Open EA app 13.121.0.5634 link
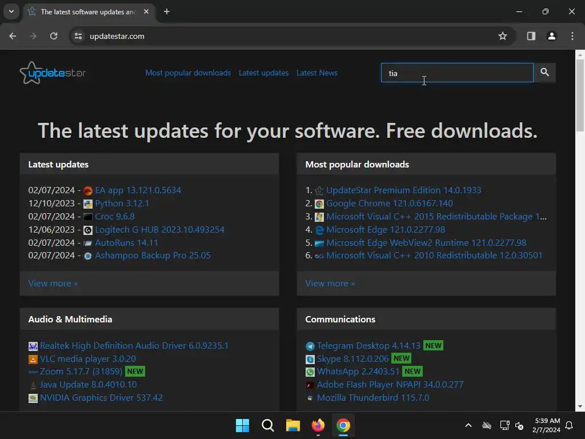This screenshot has height=439, width=585. click(138, 190)
